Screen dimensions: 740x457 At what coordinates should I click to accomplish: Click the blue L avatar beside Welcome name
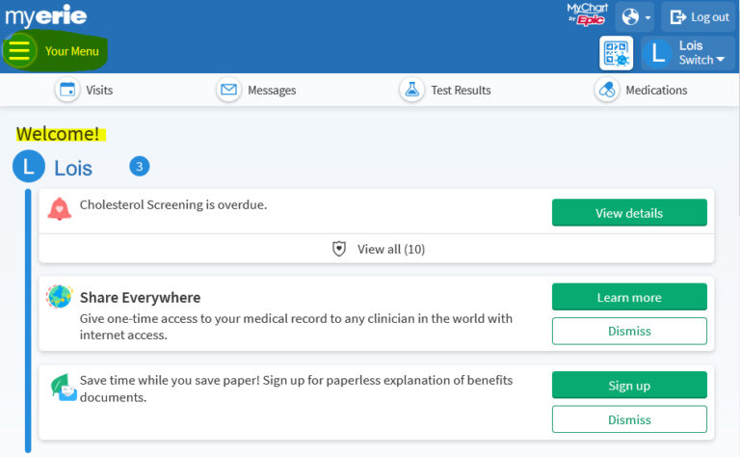click(28, 167)
